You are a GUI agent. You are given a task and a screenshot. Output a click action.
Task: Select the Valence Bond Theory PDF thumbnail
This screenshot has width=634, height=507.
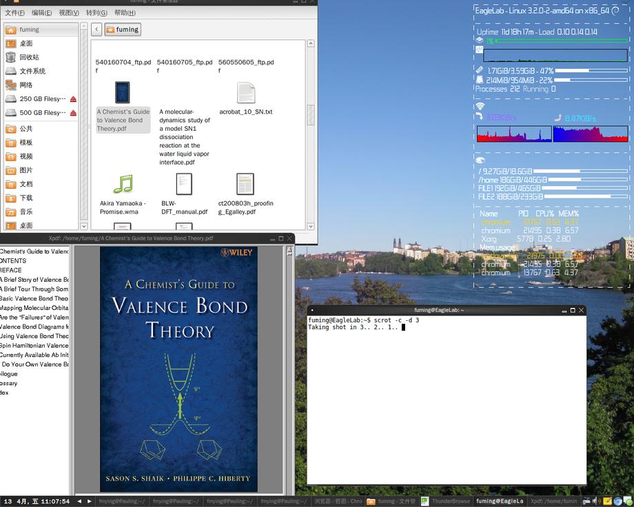point(123,92)
